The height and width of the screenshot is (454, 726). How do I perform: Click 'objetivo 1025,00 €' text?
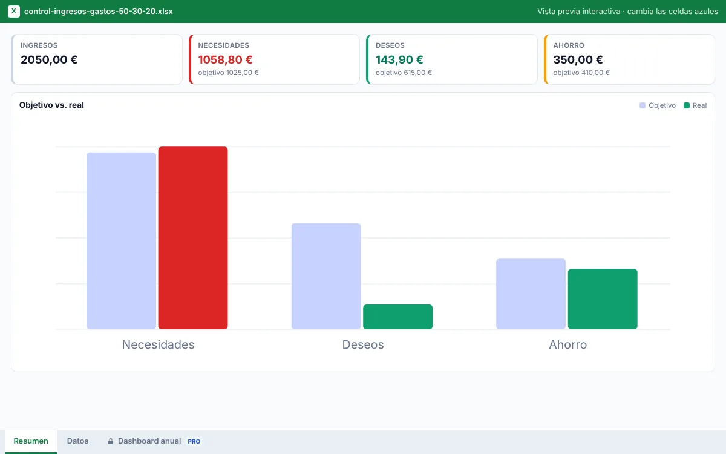pos(228,73)
